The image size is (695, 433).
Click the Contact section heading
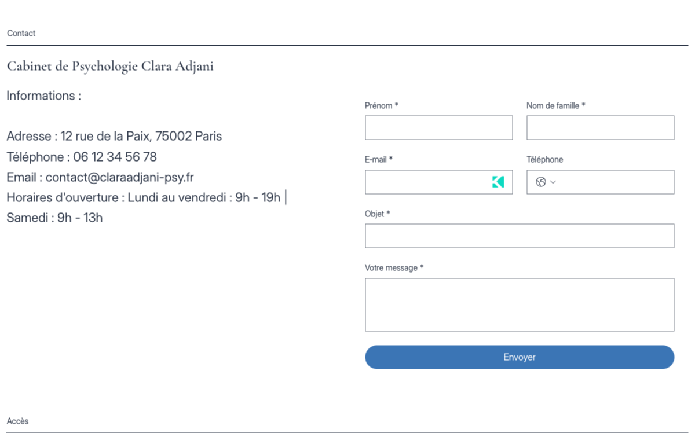[21, 34]
